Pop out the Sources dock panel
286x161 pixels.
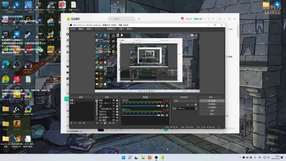(x=119, y=97)
